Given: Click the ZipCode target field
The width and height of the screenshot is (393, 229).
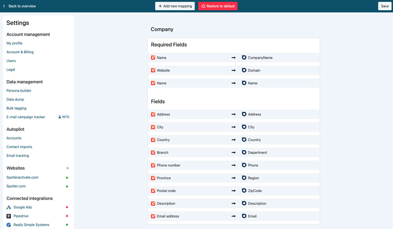Looking at the screenshot, I should pos(255,191).
